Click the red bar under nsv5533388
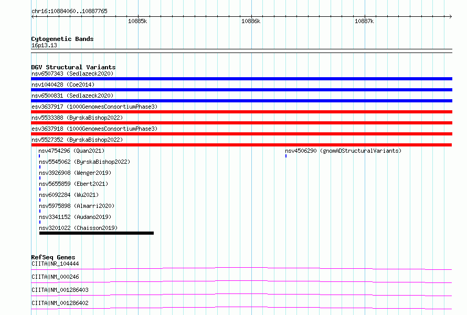 coord(241,123)
